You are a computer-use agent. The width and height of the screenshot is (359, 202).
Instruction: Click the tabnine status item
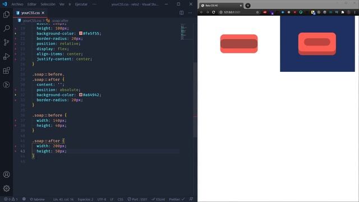(x=37, y=199)
